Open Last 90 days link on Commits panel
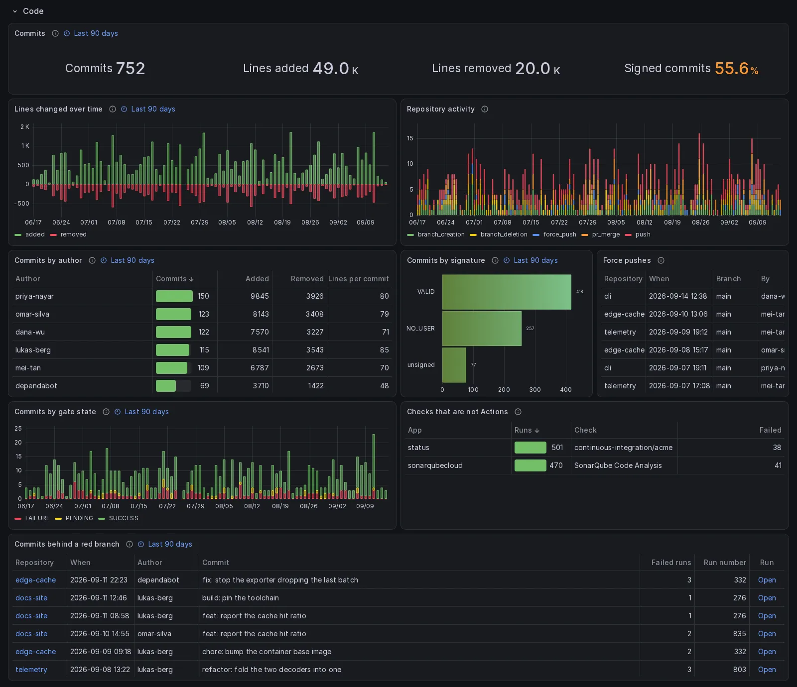This screenshot has width=797, height=687. (x=96, y=33)
